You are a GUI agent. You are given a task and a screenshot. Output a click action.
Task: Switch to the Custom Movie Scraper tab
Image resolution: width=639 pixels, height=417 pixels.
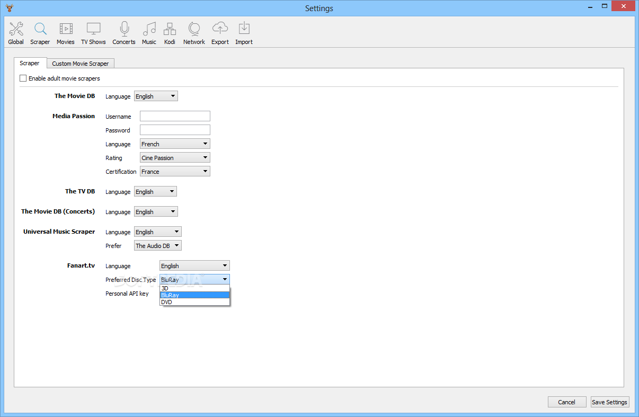tap(81, 64)
